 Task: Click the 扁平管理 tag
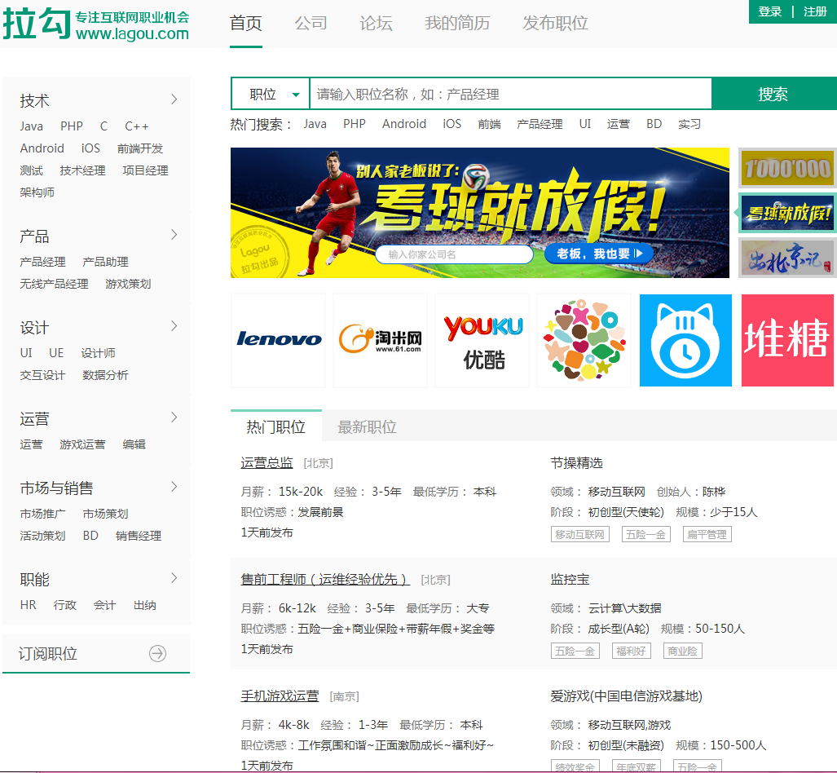point(707,534)
